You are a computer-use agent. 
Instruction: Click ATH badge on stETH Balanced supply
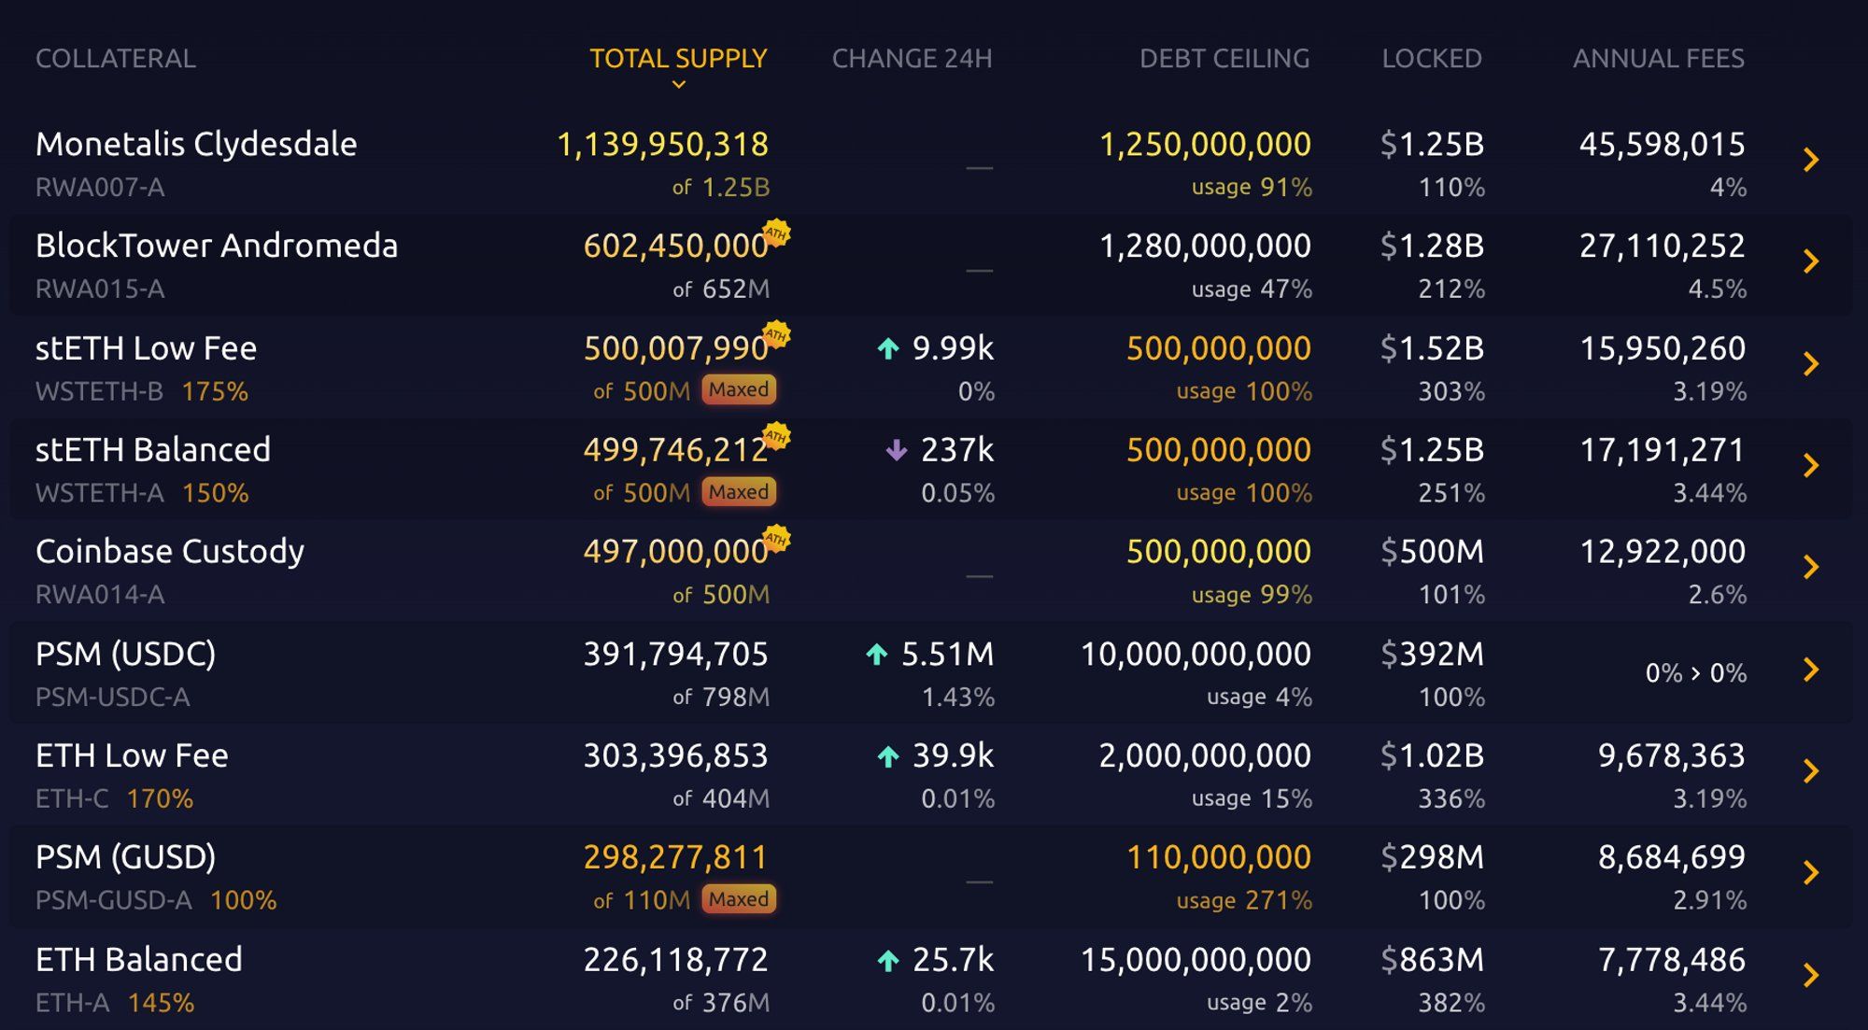click(776, 436)
